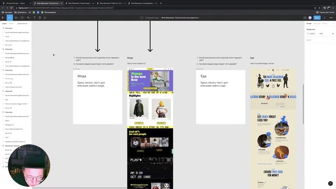Open the browser extensions icon
The height and width of the screenshot is (189, 336).
coord(324,8)
